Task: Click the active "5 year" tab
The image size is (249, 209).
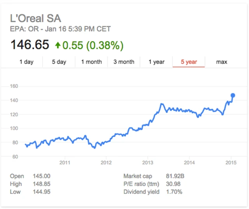Action: 189,62
